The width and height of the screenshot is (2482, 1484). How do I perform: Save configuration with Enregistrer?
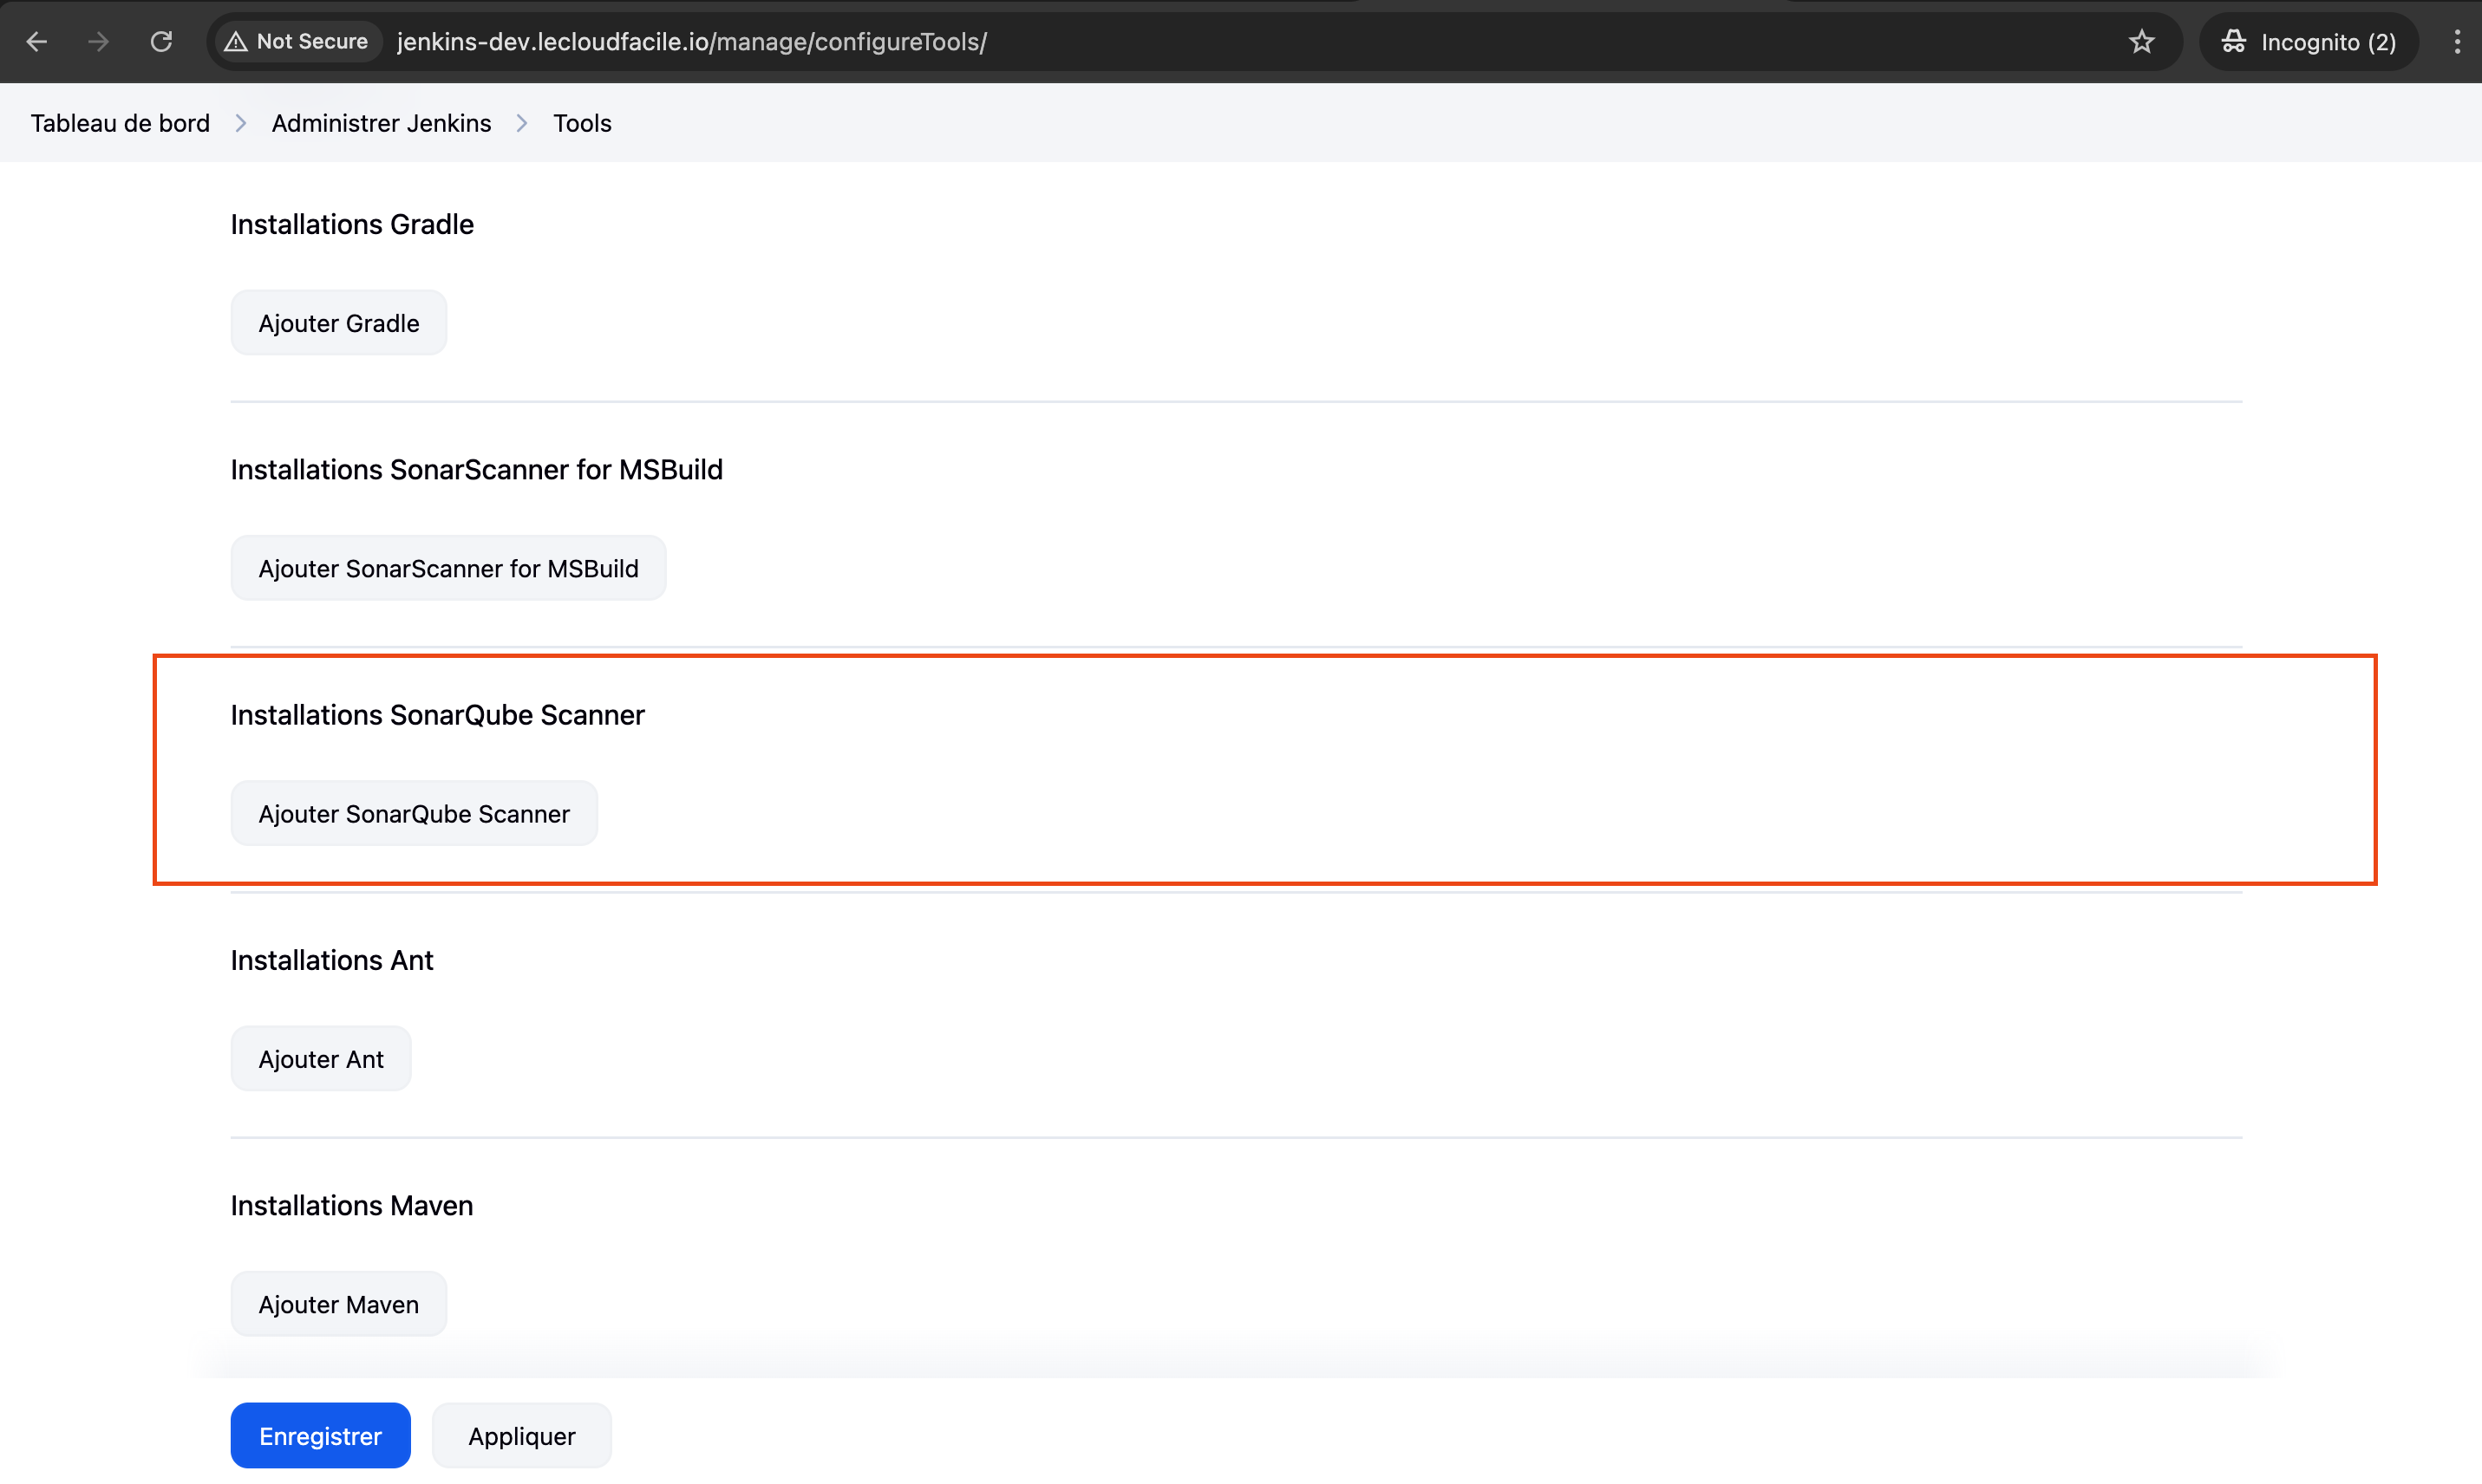click(320, 1436)
